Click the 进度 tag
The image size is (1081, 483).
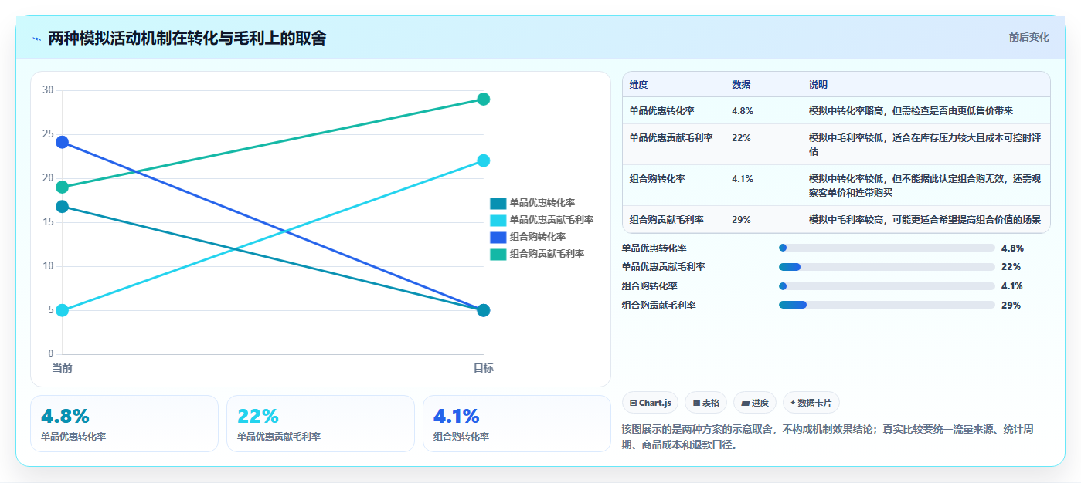tap(755, 403)
